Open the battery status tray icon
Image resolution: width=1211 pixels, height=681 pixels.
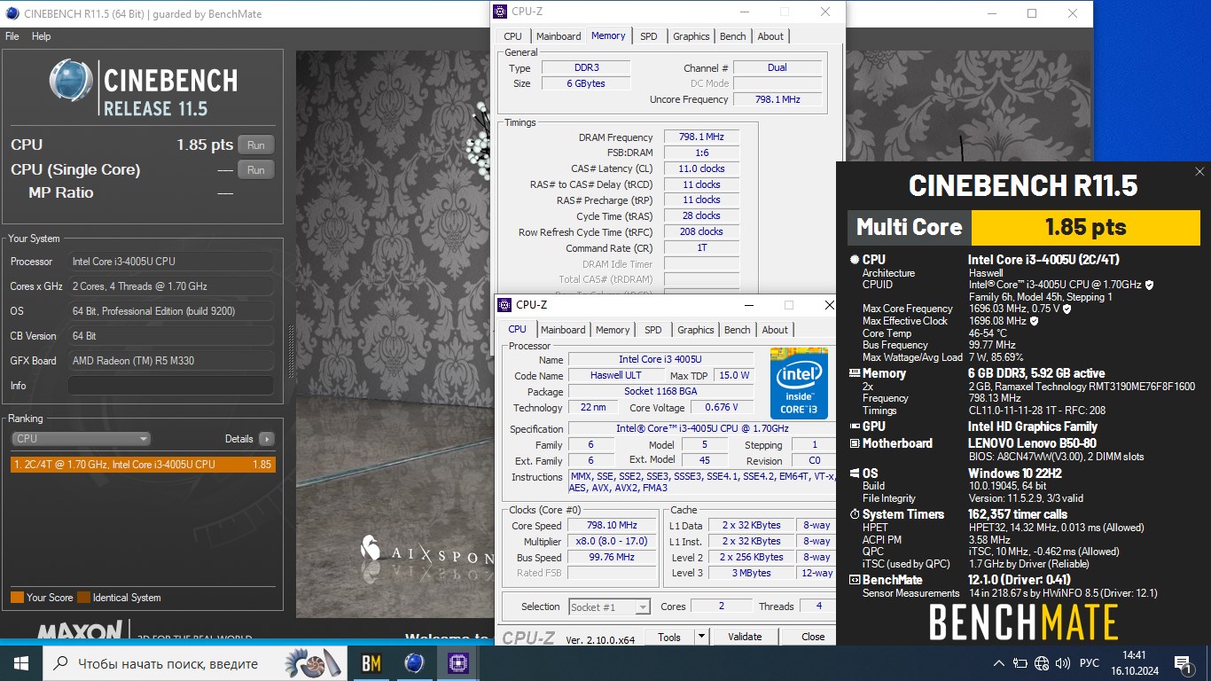1021,663
